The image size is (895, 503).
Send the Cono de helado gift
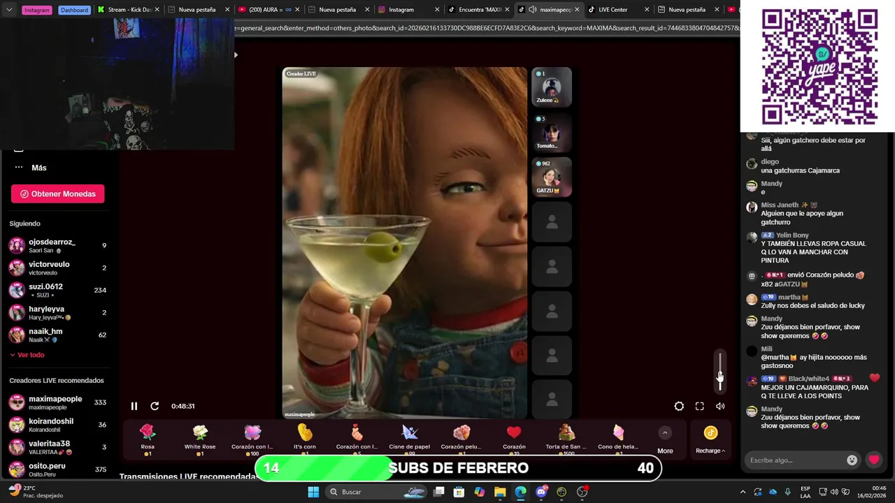[x=619, y=439]
